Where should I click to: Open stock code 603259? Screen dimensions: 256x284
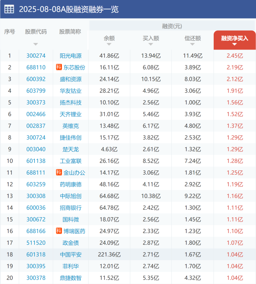[36, 184]
